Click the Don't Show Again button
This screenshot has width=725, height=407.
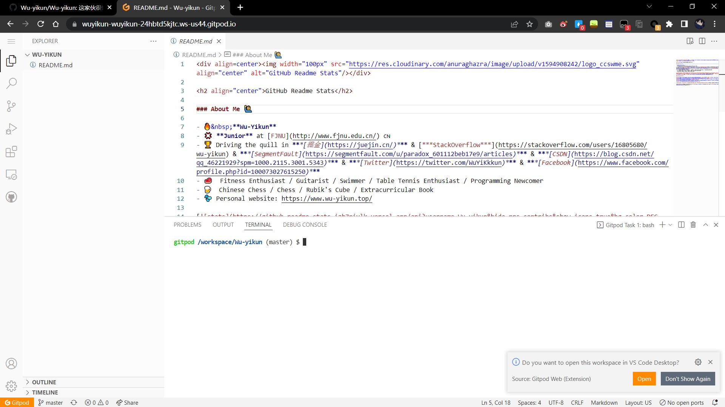tap(688, 379)
